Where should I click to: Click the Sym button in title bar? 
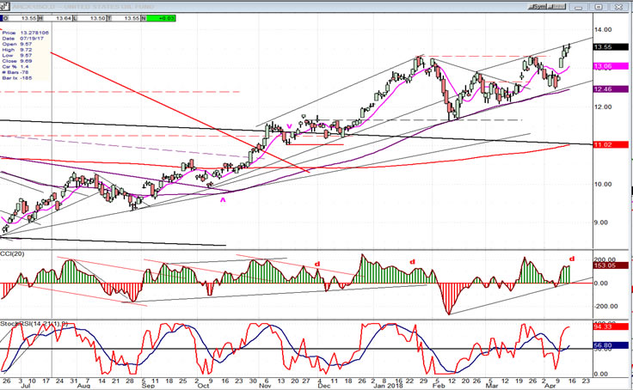click(x=538, y=5)
